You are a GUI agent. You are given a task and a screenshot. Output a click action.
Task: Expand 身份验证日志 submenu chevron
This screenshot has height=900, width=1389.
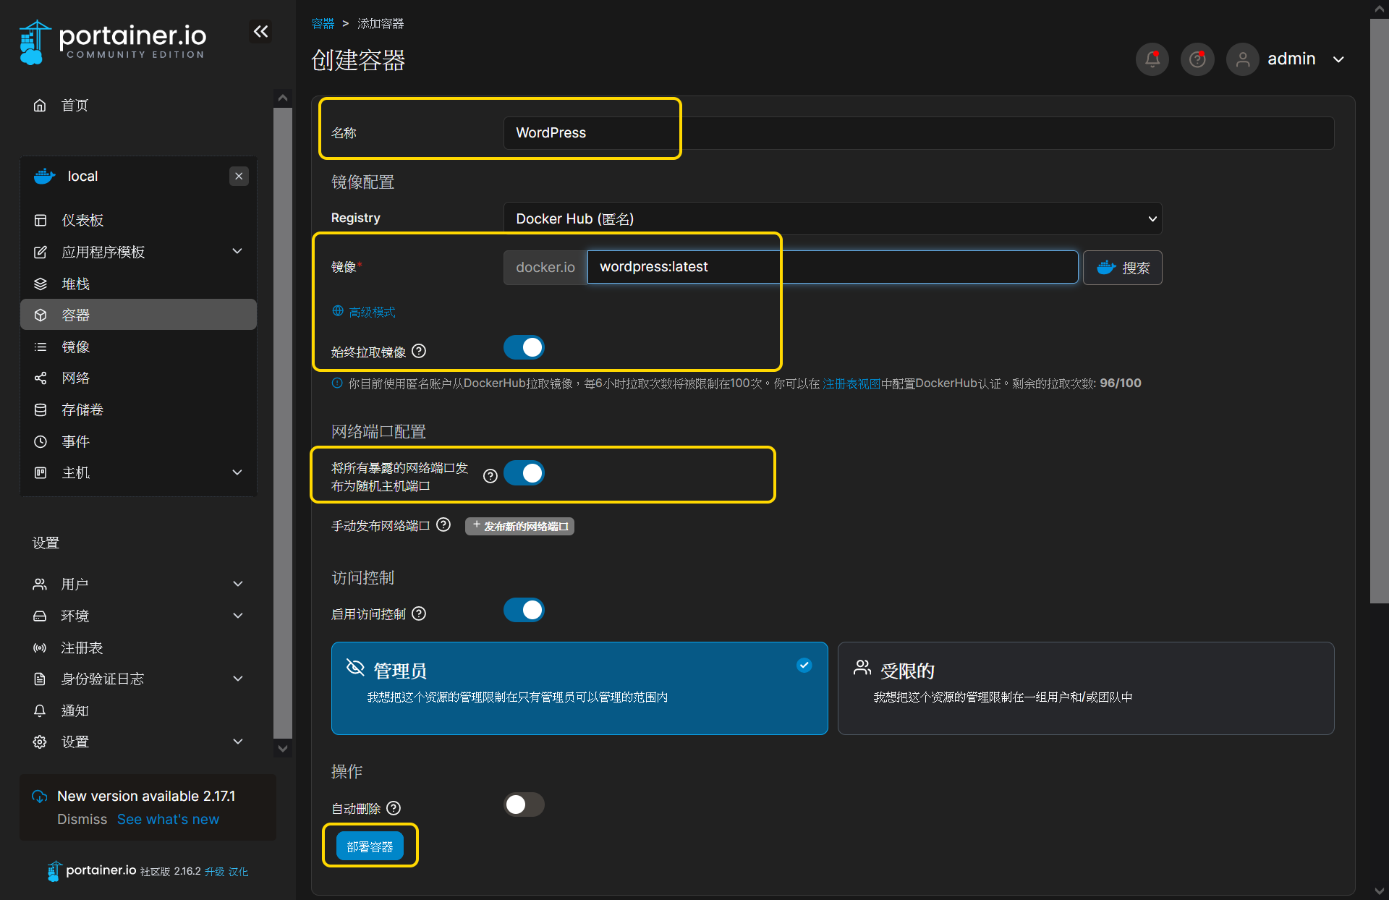click(238, 679)
